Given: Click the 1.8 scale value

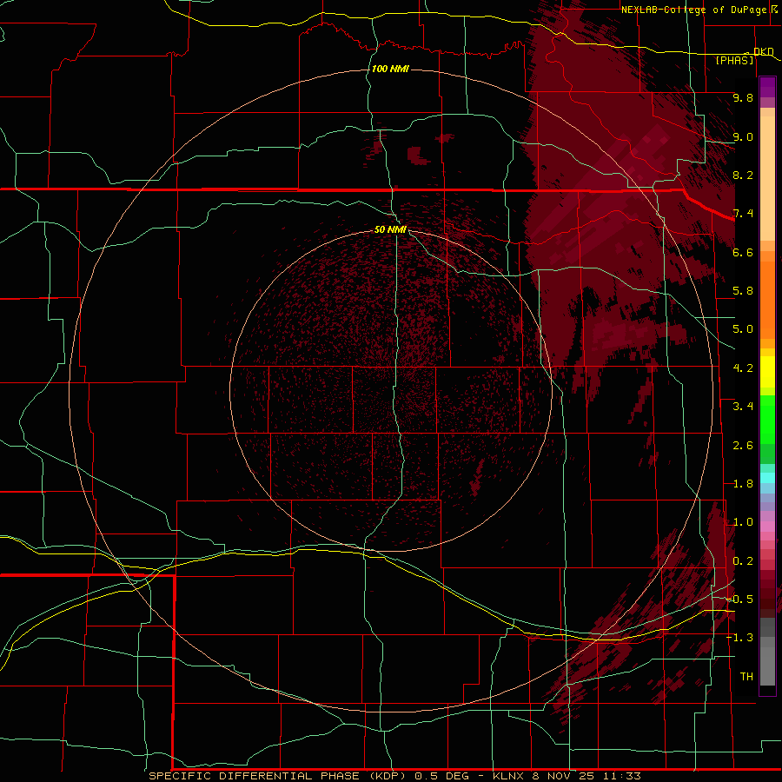Looking at the screenshot, I should 743,484.
